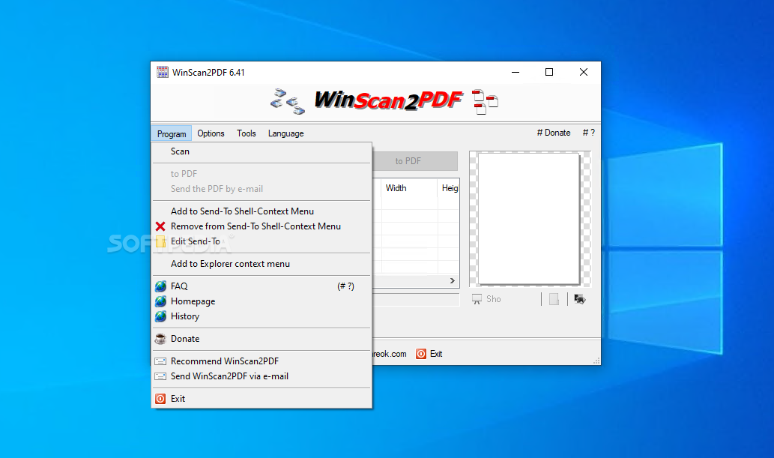Viewport: 774px width, 458px height.
Task: Click the red power icon beside Exit menu entry
Action: [x=160, y=399]
